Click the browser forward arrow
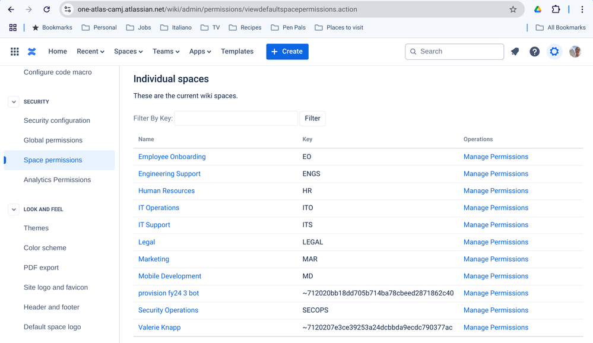The image size is (593, 343). [x=28, y=9]
